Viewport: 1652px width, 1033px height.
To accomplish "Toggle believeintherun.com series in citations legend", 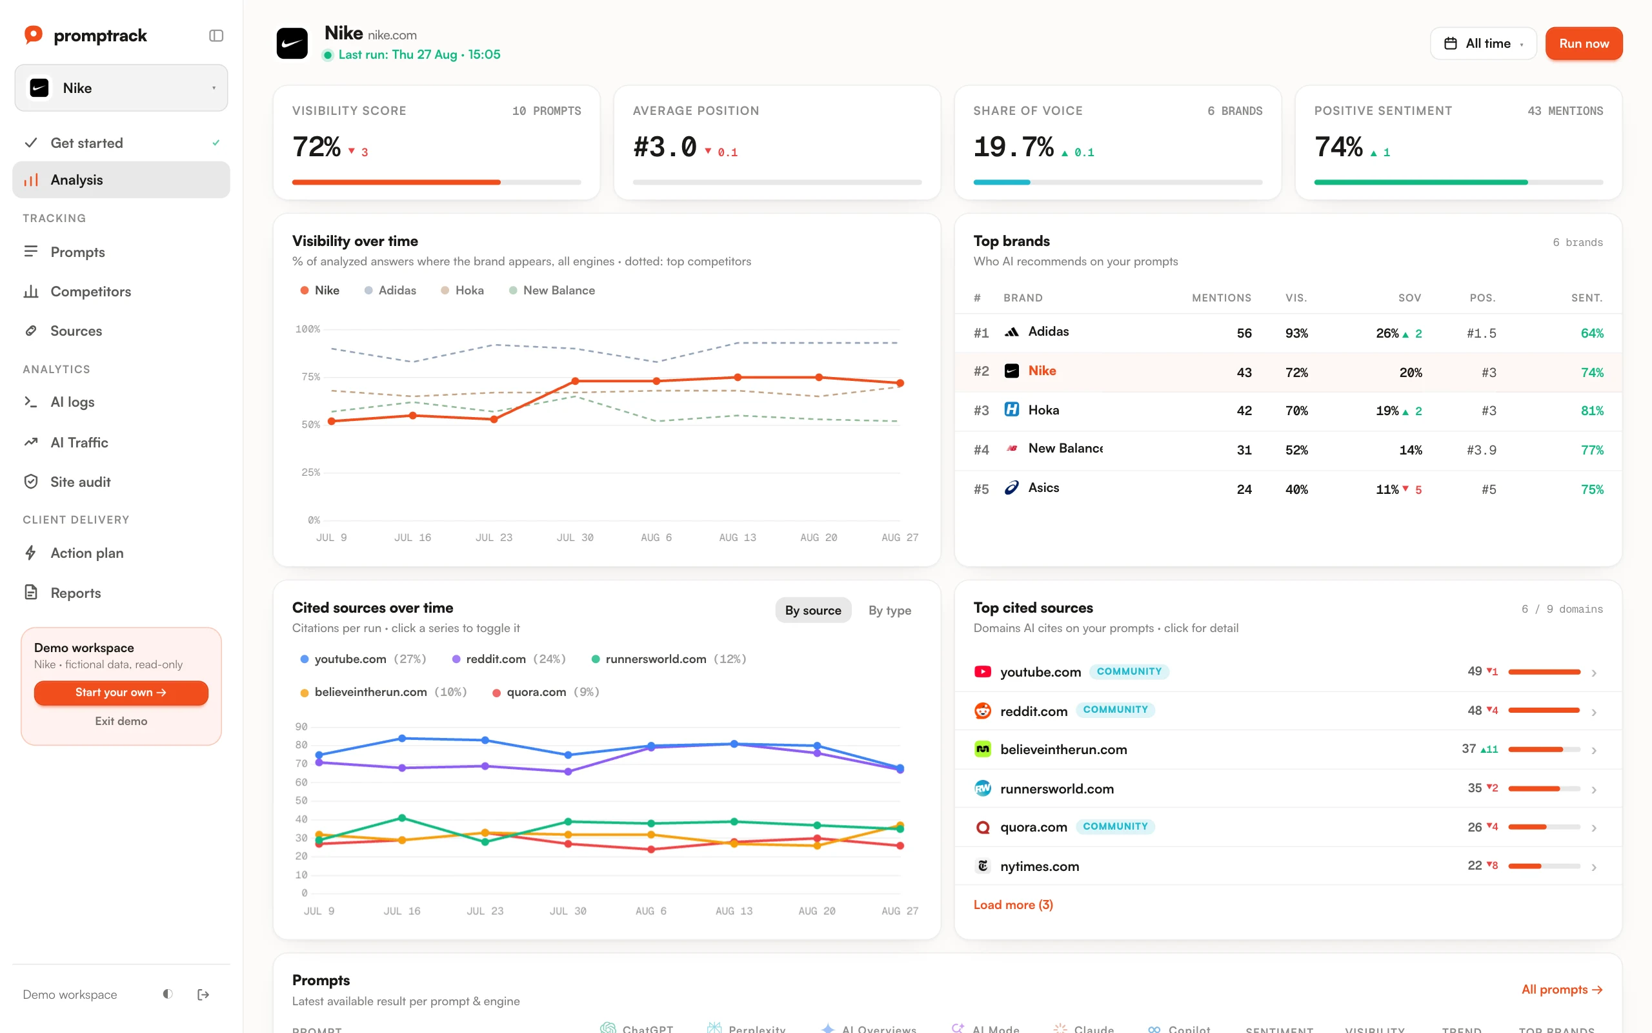I will (384, 692).
